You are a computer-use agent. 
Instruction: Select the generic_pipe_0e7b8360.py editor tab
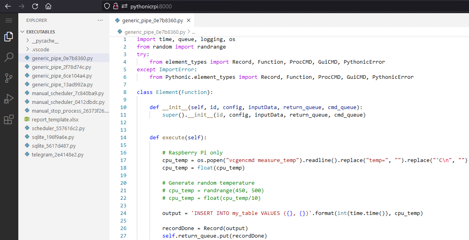point(152,21)
